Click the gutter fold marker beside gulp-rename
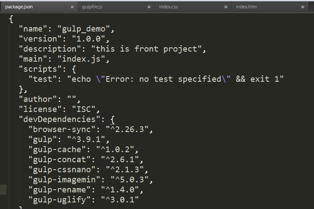Viewport: 314px width, 209px height. coord(3,189)
